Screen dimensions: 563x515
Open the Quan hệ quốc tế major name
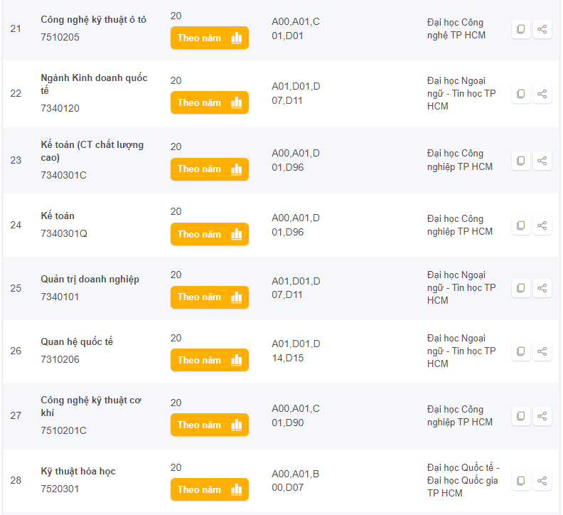tap(77, 341)
